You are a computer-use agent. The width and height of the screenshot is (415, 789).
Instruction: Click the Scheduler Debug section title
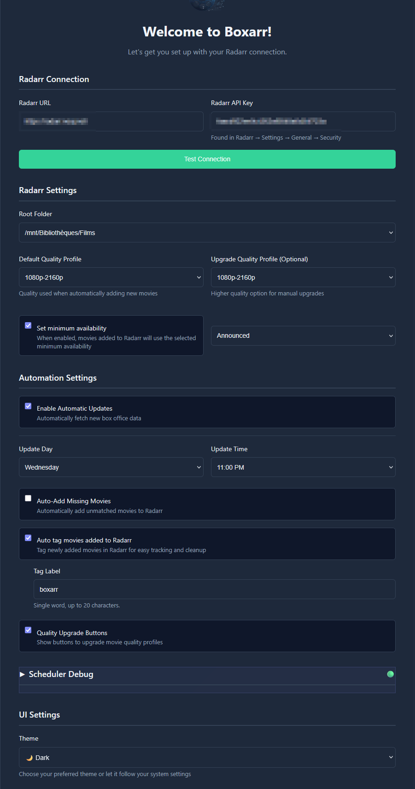tap(61, 674)
